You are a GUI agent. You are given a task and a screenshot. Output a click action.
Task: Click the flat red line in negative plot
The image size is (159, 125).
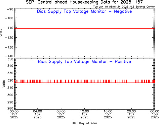[x=84, y=29]
